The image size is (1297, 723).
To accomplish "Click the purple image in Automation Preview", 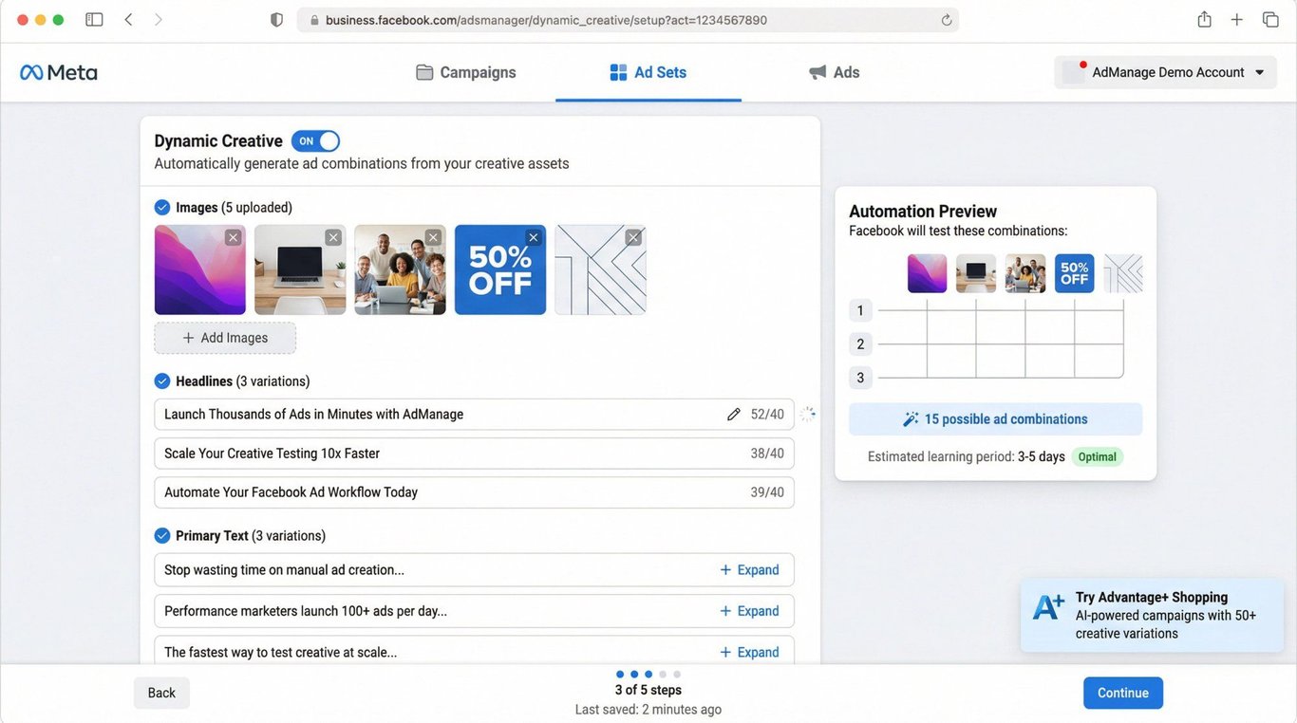I will 928,273.
